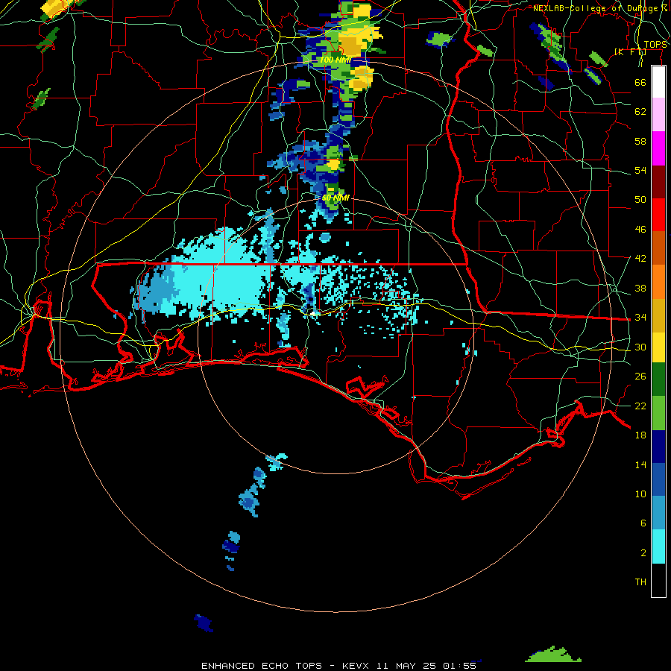Image resolution: width=671 pixels, height=671 pixels.
Task: Click the "18" scale label
Action: [640, 435]
